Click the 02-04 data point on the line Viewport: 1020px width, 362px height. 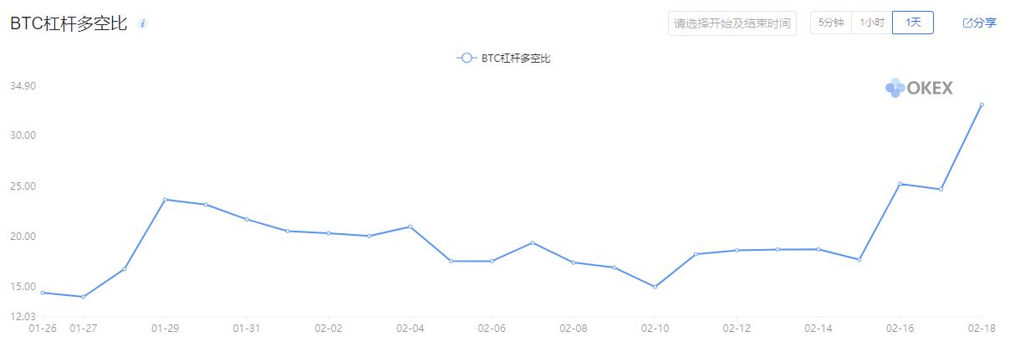(x=410, y=227)
